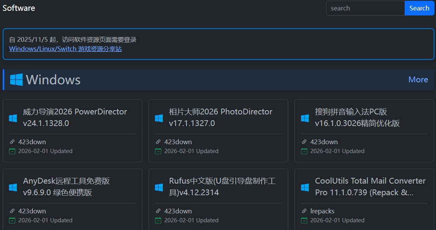The width and height of the screenshot is (436, 230).
Task: Open More in the Windows section
Action: tap(418, 80)
